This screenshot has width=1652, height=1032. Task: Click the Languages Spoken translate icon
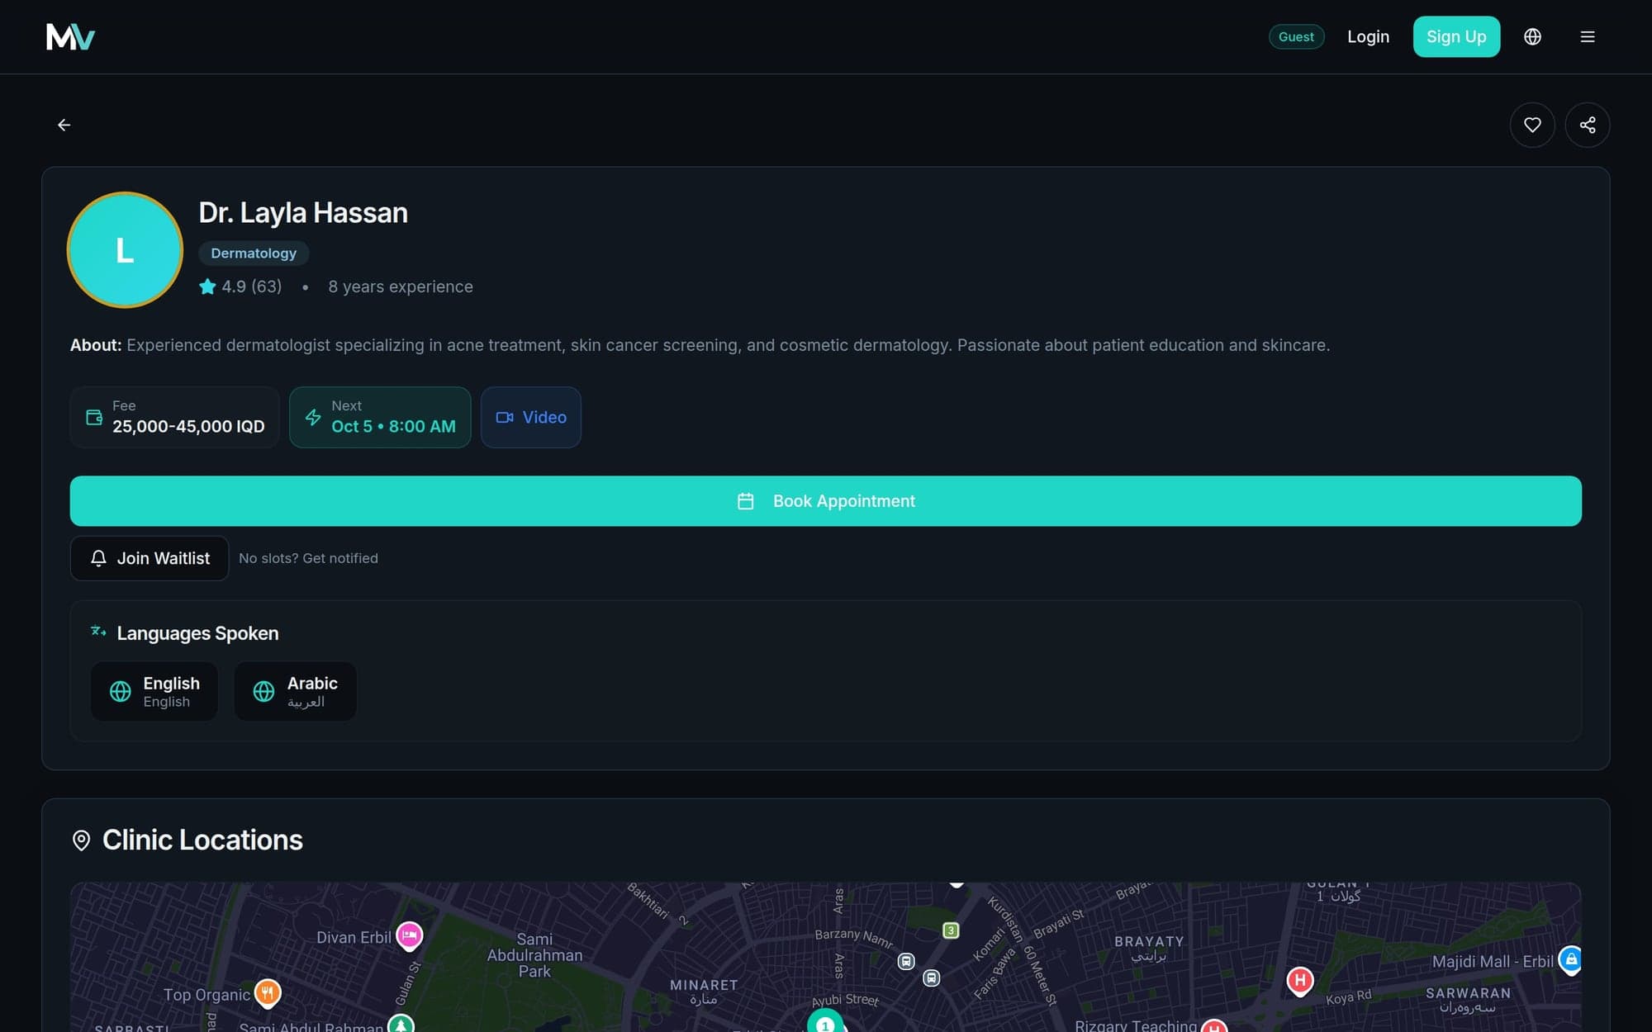(98, 632)
